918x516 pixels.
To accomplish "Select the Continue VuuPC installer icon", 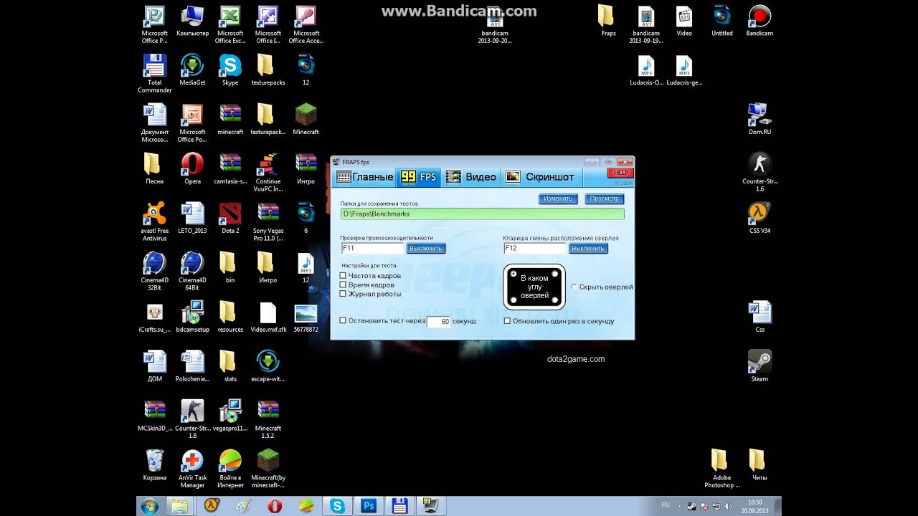I will click(x=268, y=172).
